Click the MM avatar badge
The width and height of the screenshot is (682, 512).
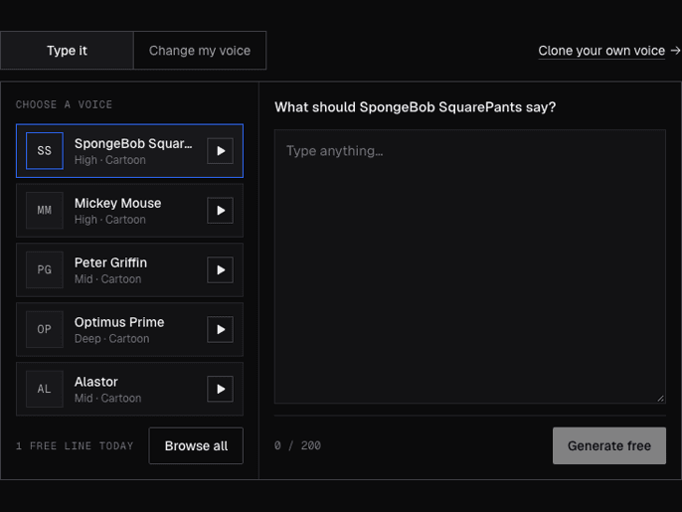coord(45,211)
